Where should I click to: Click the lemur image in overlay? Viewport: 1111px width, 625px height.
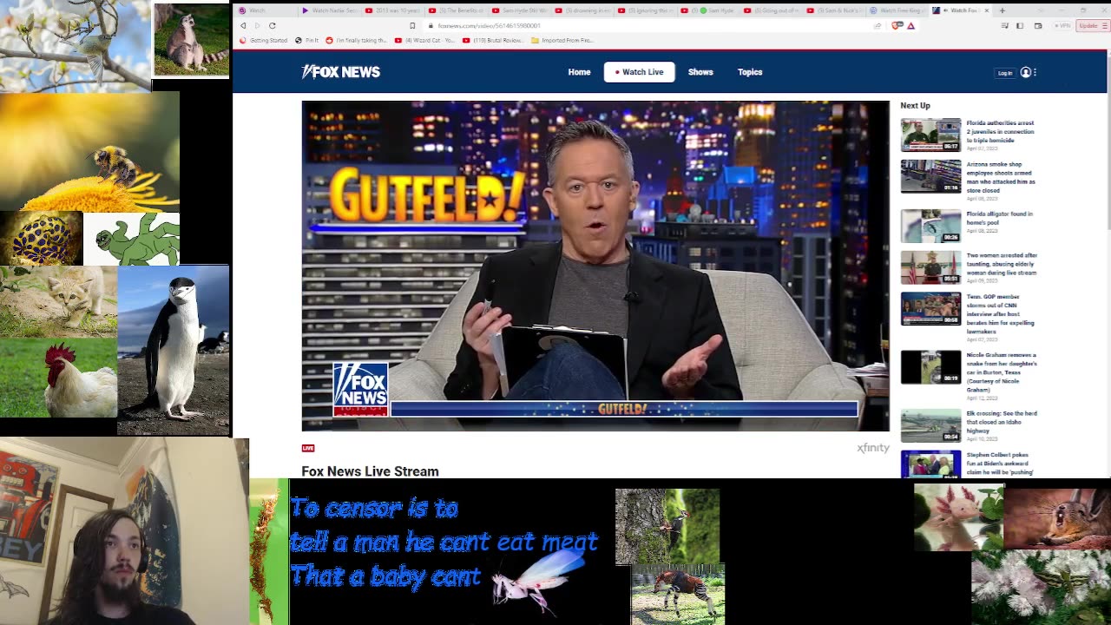click(191, 39)
